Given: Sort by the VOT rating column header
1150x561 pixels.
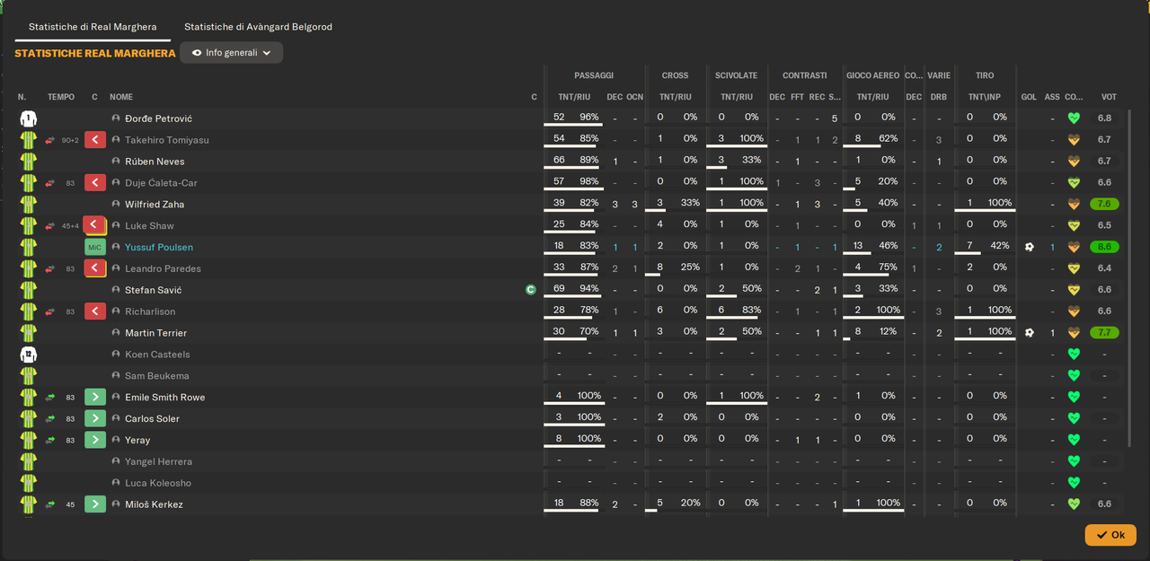Looking at the screenshot, I should point(1109,97).
